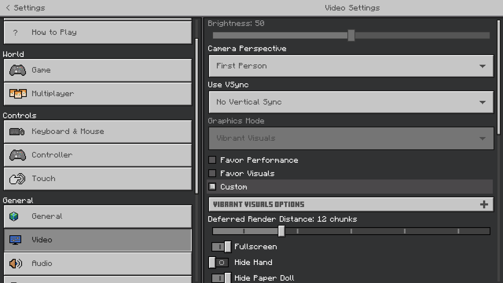Toggle the Fullscreen switch
Viewport: 503px width, 283px height.
[221, 247]
